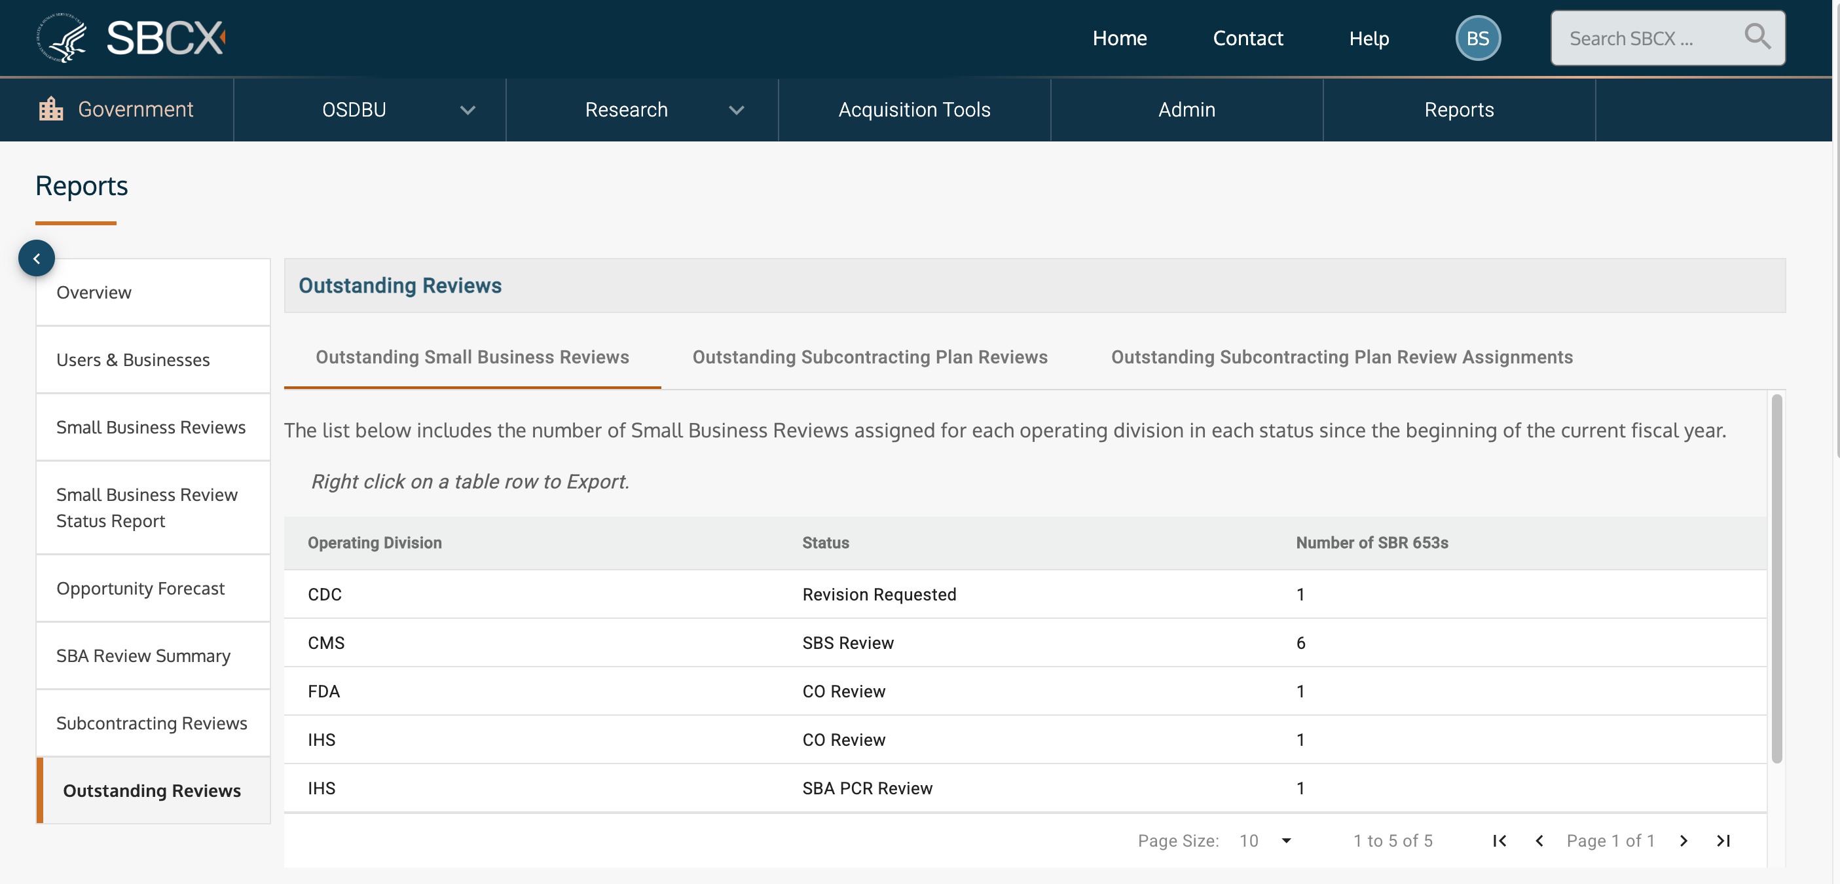
Task: Click the vertical scrollbar beside the table
Action: click(1776, 578)
